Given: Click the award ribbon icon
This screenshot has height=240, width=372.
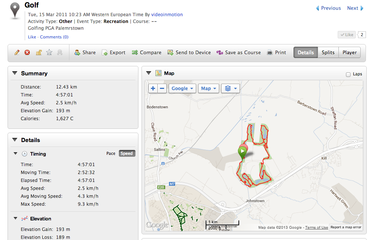Looking at the screenshot, I should pos(60,52).
